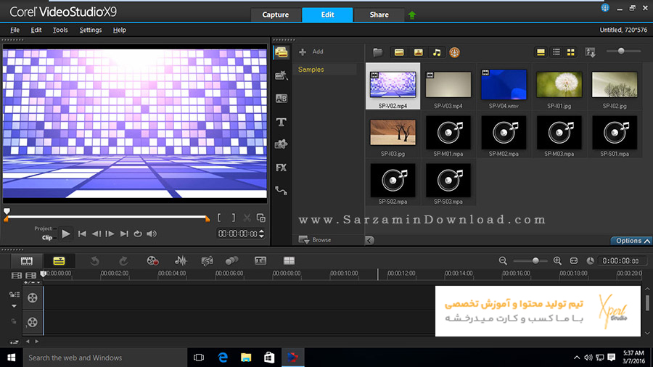Open the Tools menu
Image resolution: width=653 pixels, height=367 pixels.
tap(60, 30)
